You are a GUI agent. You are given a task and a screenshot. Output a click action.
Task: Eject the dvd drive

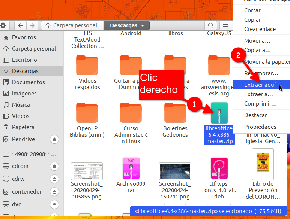(x=54, y=204)
